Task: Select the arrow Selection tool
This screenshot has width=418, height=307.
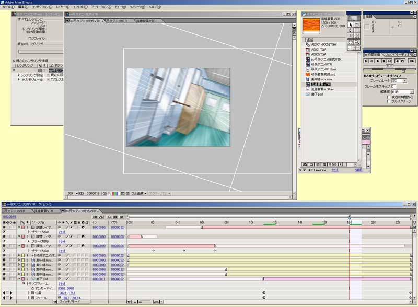Action: (351, 25)
